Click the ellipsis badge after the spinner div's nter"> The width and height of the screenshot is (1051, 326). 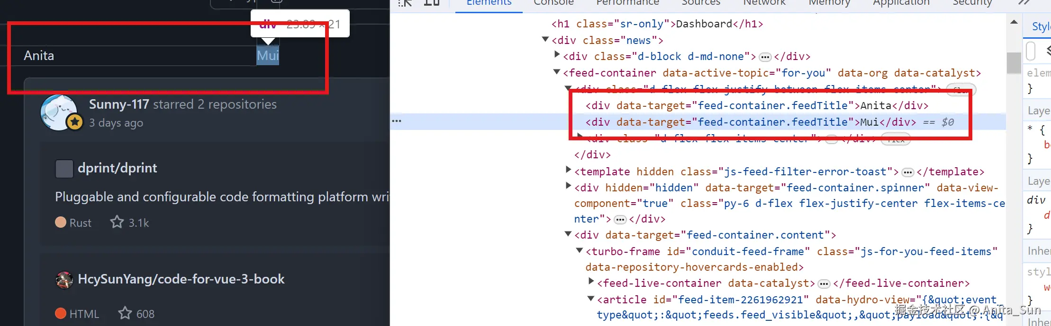coord(620,220)
